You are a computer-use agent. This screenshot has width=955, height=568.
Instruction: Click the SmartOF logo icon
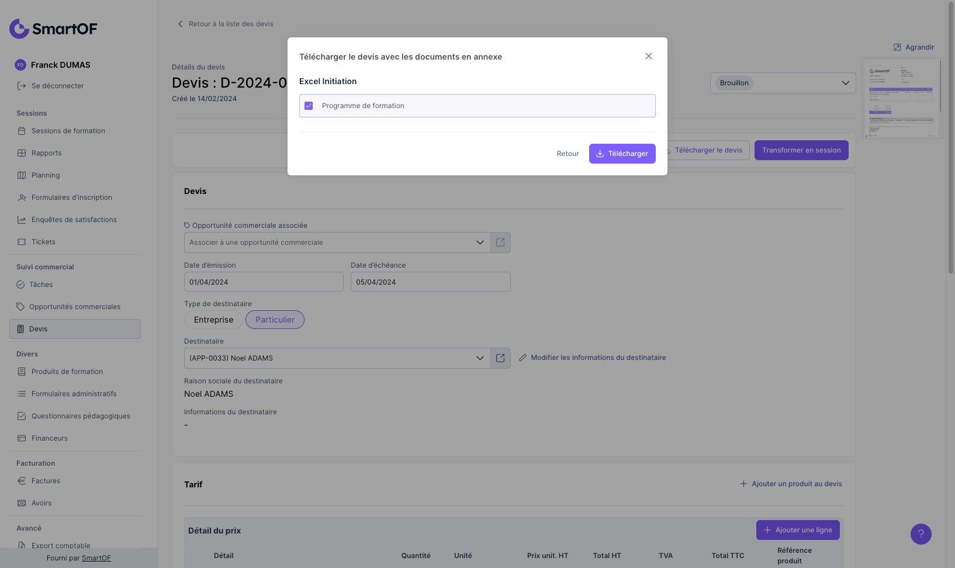coord(19,29)
